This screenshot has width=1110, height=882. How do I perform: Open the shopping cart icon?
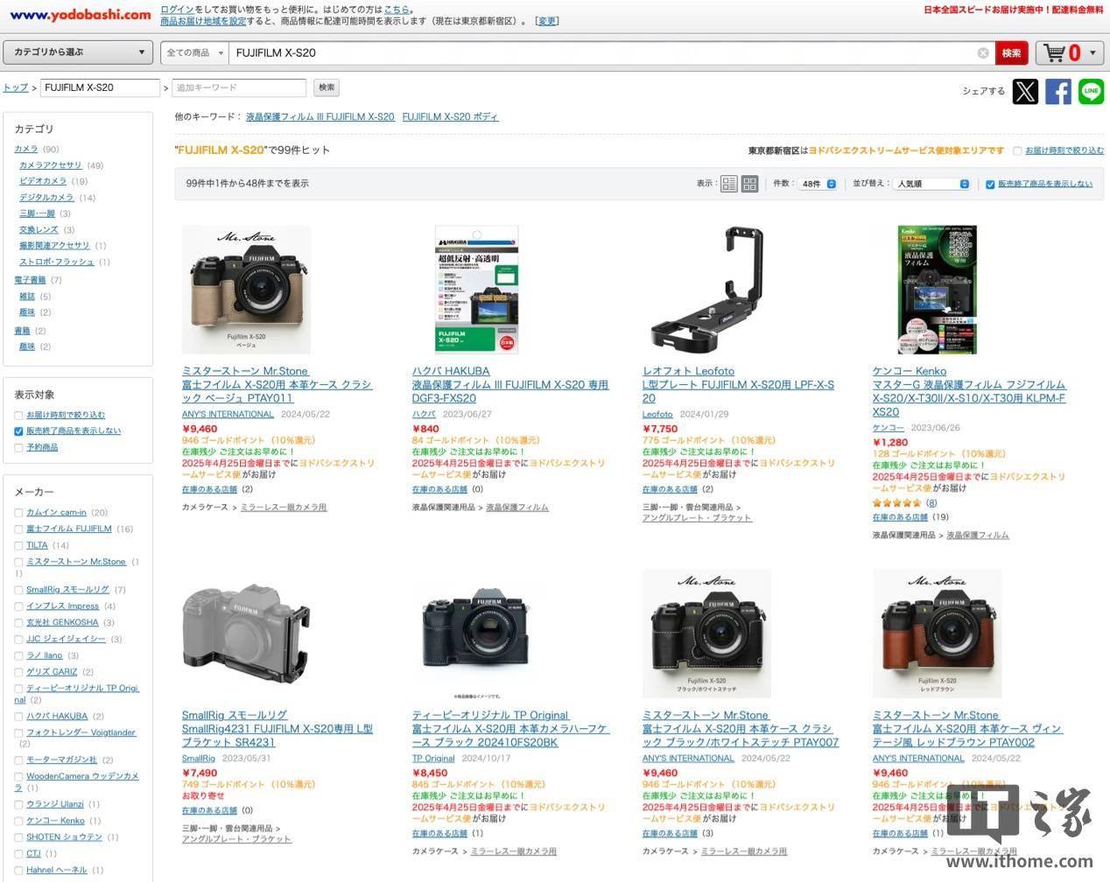click(1054, 52)
